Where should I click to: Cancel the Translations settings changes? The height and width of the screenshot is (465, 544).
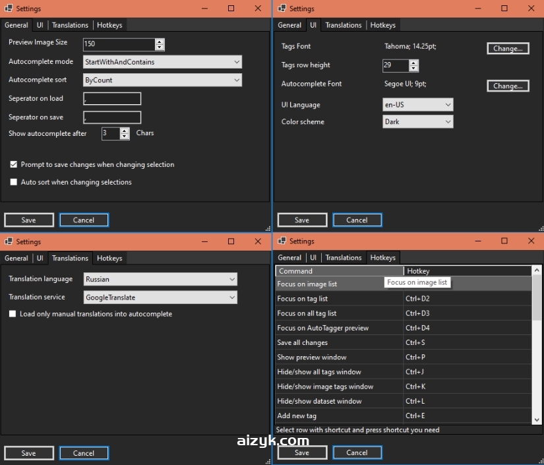click(x=84, y=453)
